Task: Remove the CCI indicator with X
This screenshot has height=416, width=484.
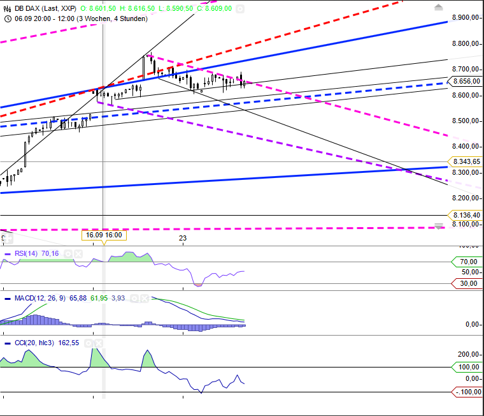Action: point(99,343)
